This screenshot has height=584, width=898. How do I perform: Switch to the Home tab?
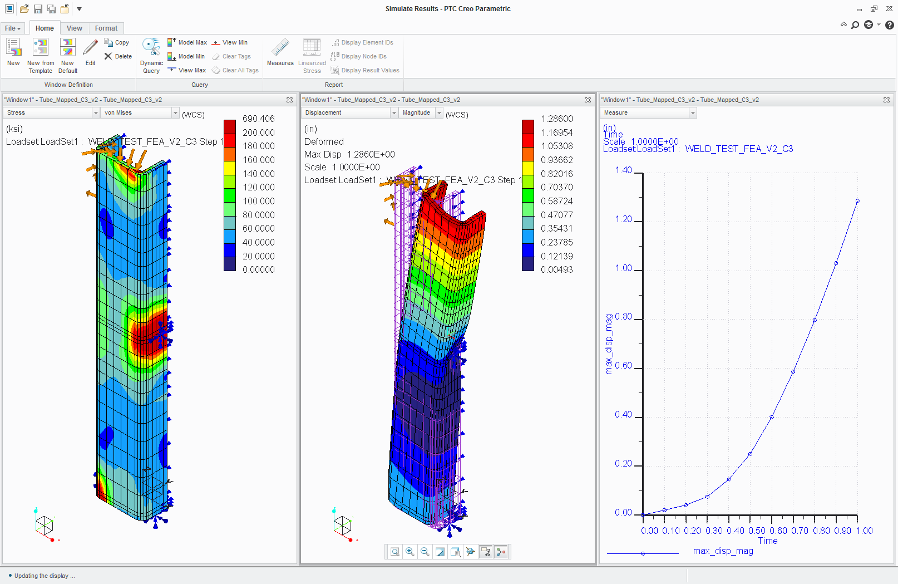coord(45,28)
